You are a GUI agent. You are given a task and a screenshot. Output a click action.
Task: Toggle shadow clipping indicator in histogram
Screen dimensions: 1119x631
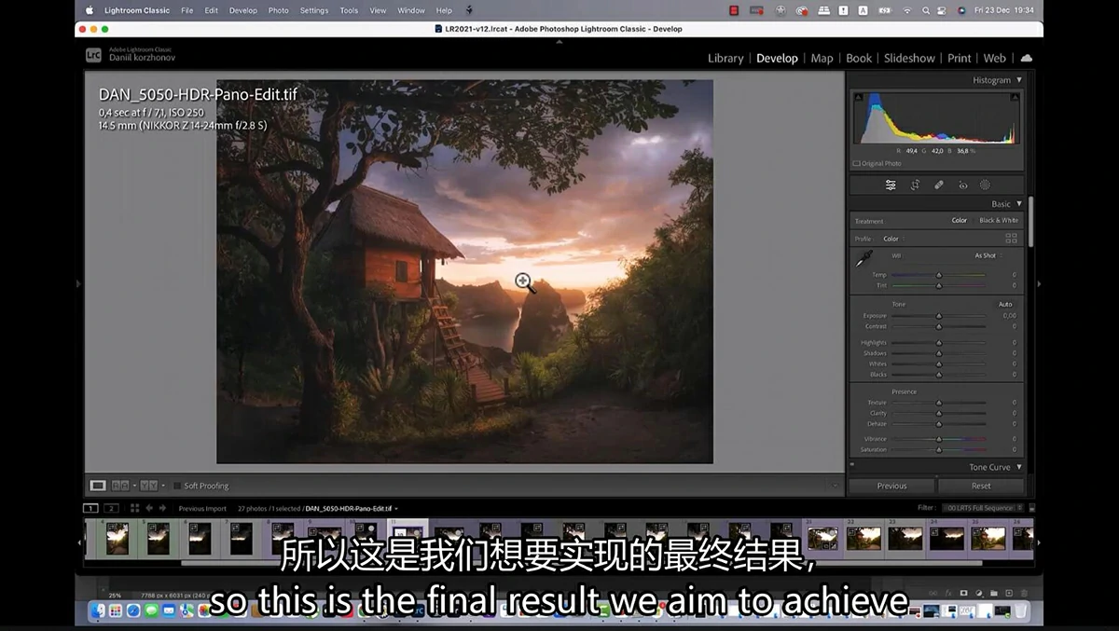(x=859, y=97)
